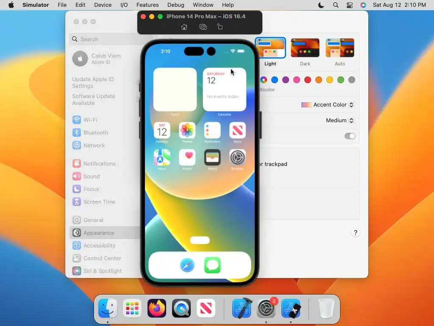Open Health app on iPhone simulator

coord(187,157)
